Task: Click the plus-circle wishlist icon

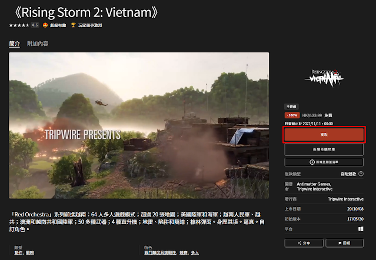Action: click(x=312, y=162)
